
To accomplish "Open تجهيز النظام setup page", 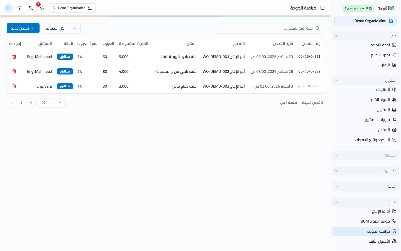I will 365,55.
